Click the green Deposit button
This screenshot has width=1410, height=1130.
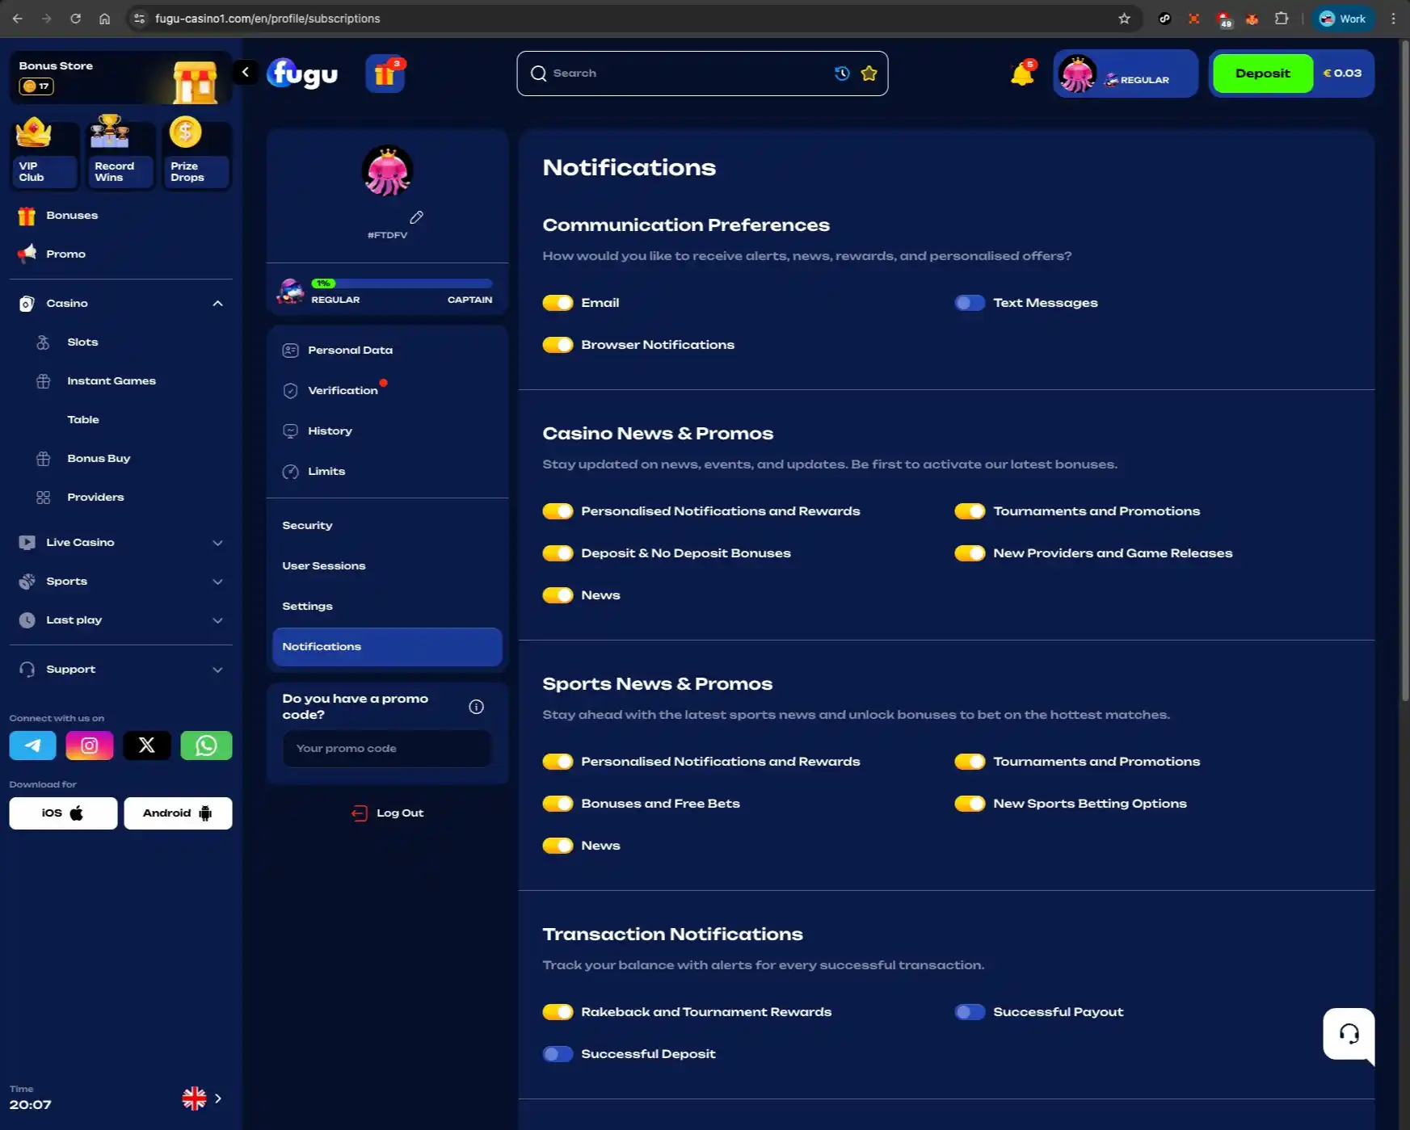coord(1262,74)
